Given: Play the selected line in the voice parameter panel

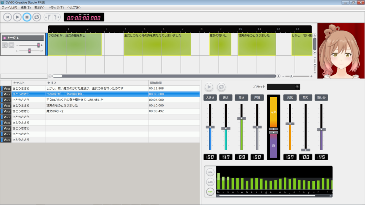Looking at the screenshot, I should click(209, 87).
